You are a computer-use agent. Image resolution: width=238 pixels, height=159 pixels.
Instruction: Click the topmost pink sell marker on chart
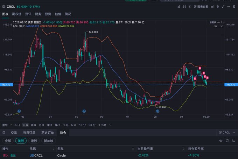click(200, 68)
